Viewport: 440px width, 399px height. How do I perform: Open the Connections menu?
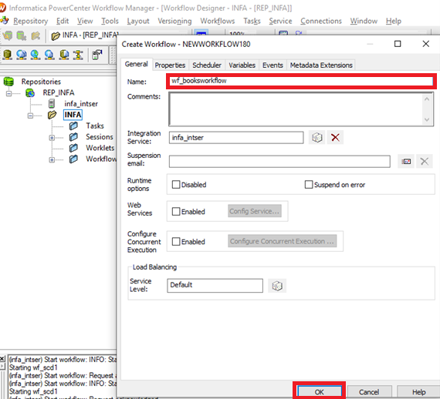[x=321, y=21]
